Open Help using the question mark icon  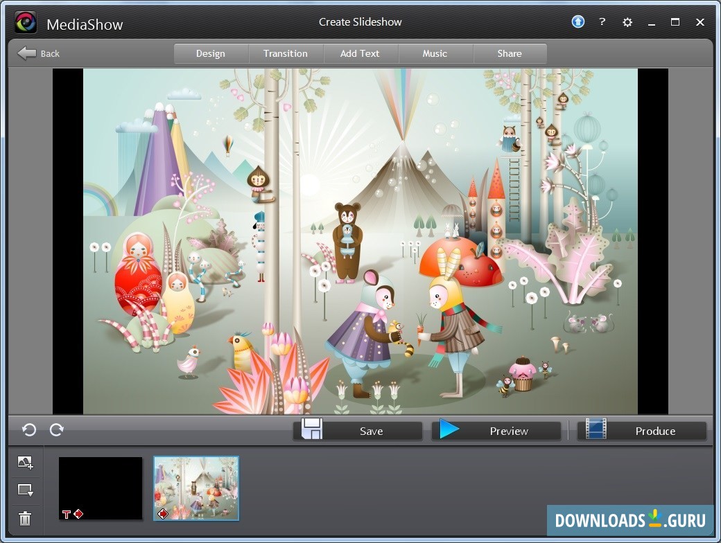[x=602, y=21]
